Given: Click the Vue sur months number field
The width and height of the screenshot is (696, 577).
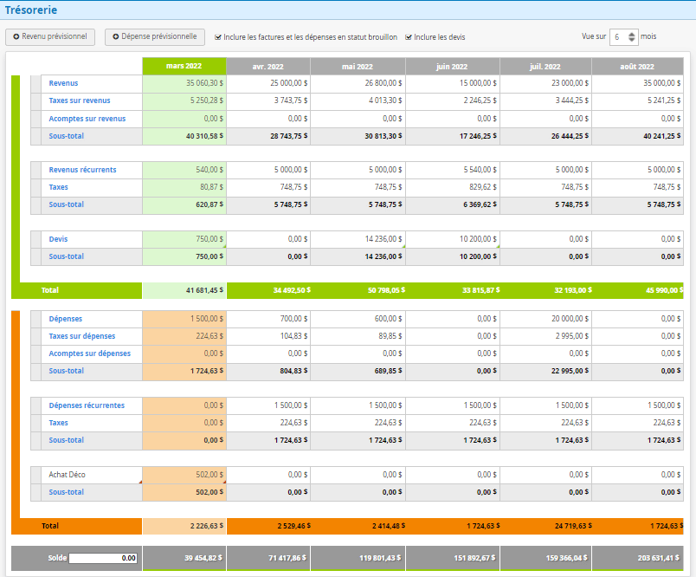Looking at the screenshot, I should pyautogui.click(x=618, y=37).
